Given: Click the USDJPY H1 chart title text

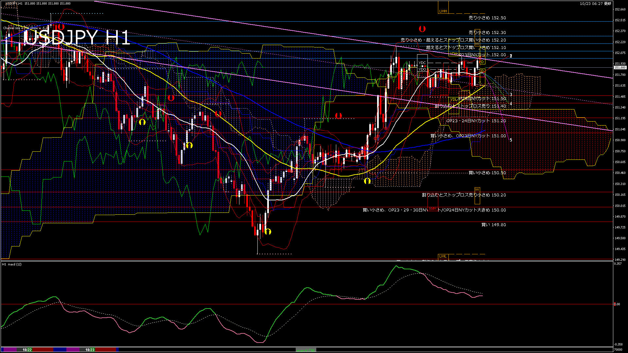Looking at the screenshot, I should [x=77, y=38].
